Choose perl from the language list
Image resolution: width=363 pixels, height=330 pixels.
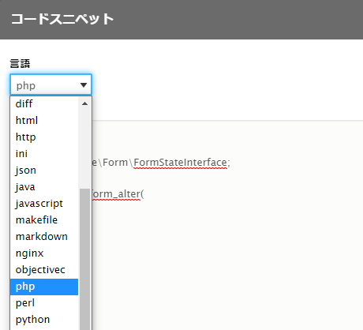44,303
